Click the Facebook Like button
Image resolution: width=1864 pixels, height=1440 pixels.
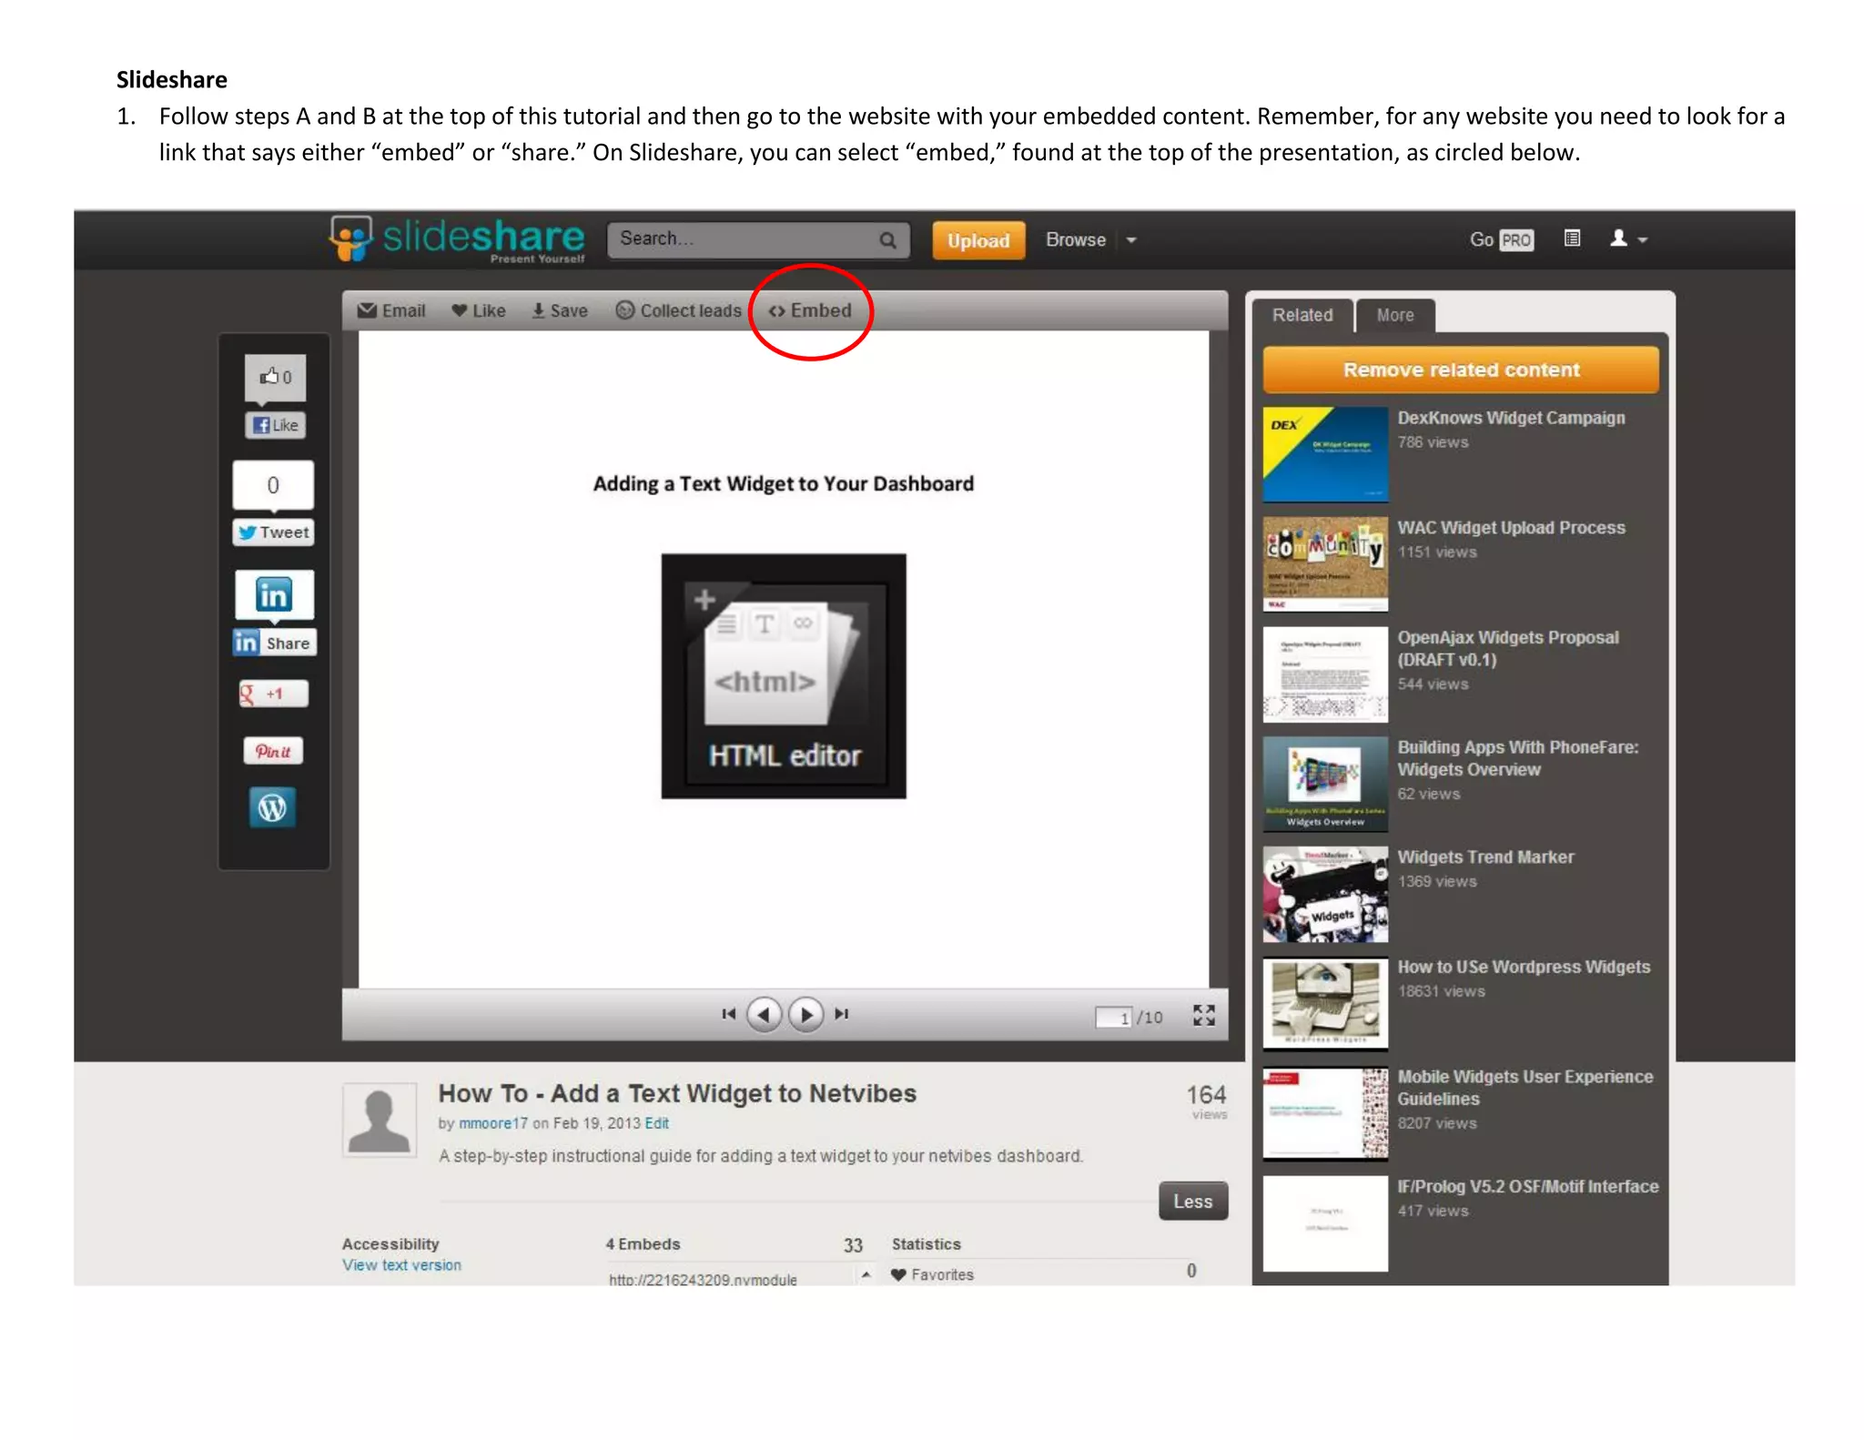coord(275,425)
